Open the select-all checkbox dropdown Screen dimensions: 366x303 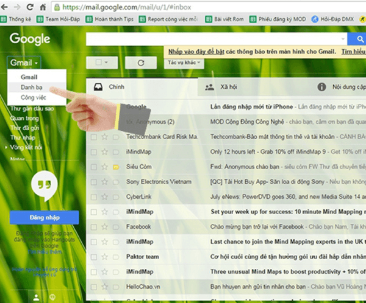[x=102, y=63]
